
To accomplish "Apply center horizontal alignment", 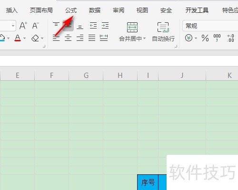I will pyautogui.click(x=68, y=38).
